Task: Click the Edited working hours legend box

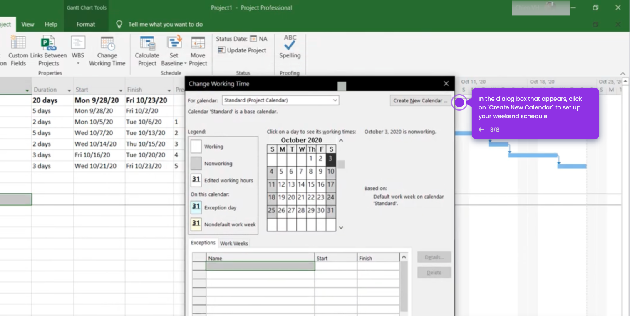Action: tap(196, 180)
